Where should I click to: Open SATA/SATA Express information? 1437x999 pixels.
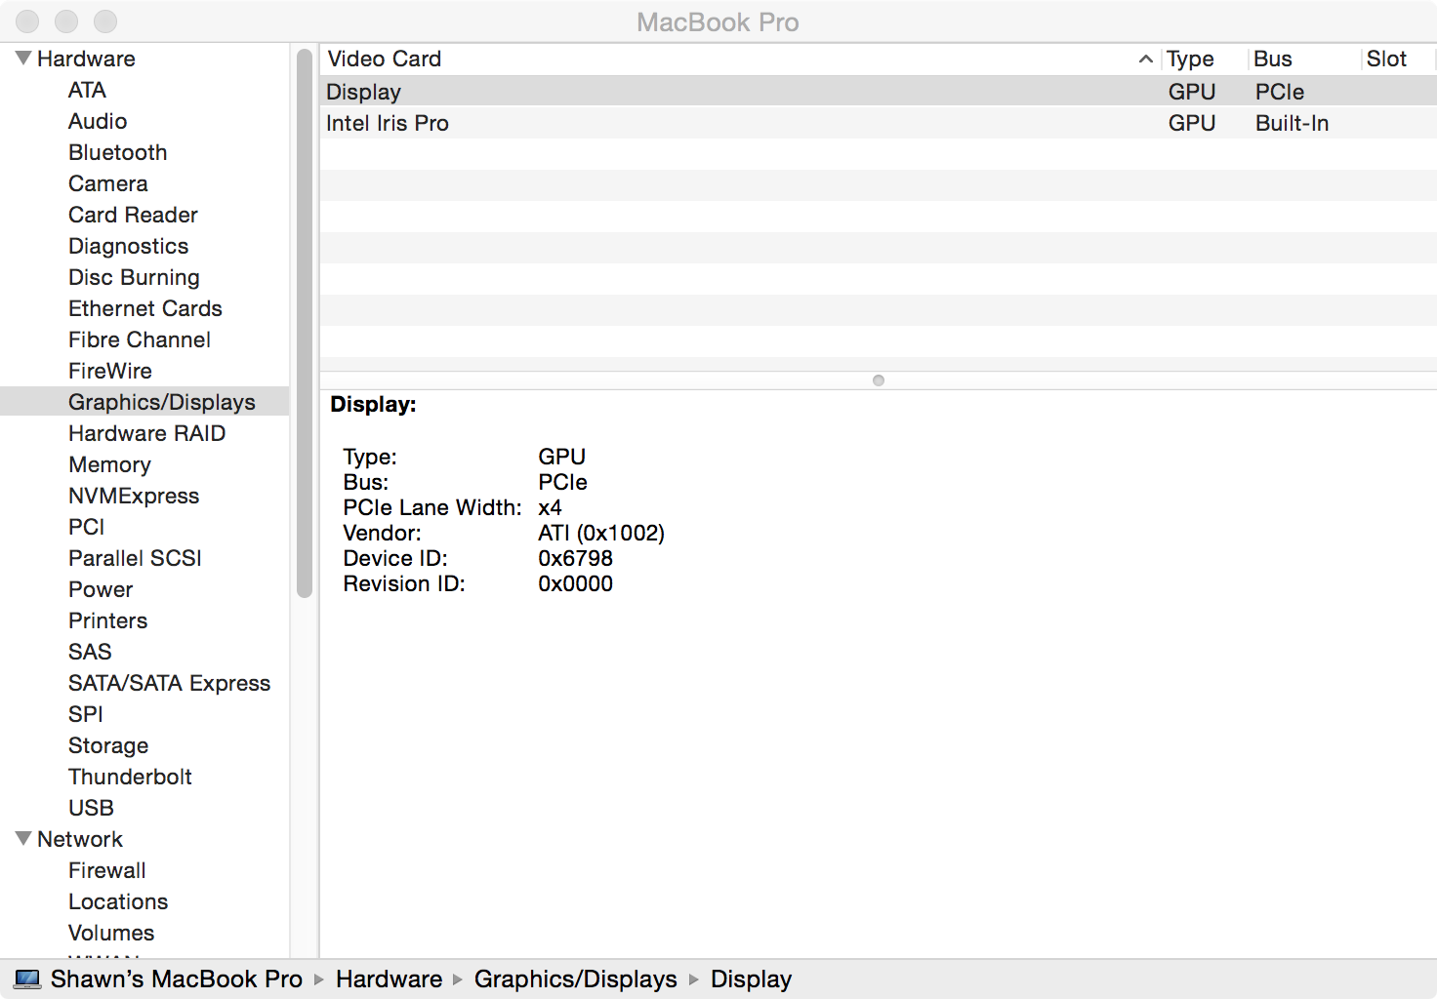170,683
